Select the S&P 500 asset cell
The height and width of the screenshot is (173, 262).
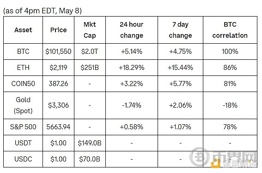point(23,127)
